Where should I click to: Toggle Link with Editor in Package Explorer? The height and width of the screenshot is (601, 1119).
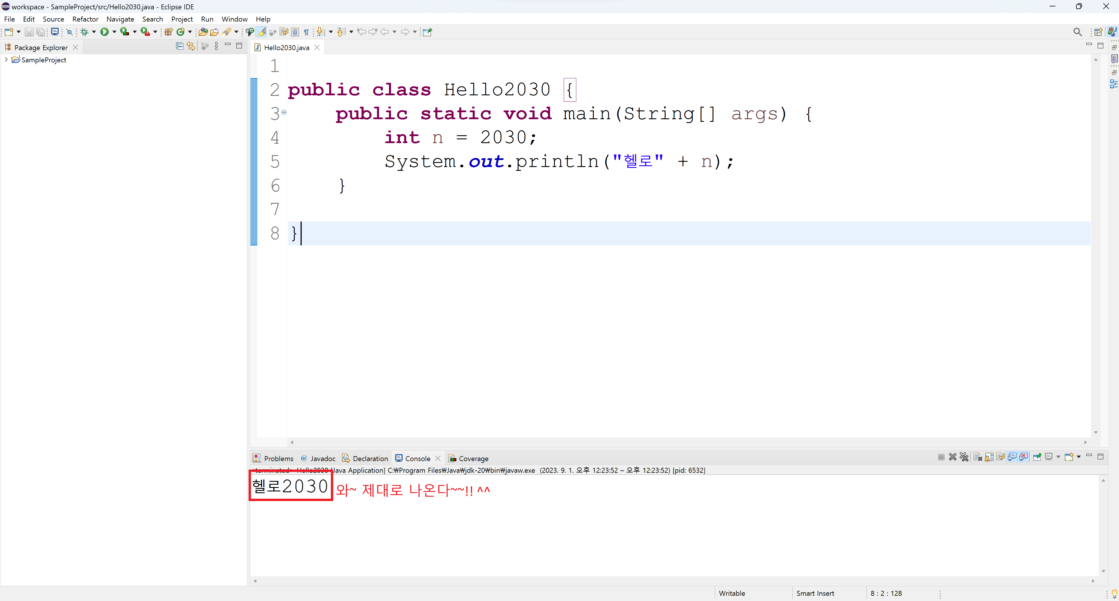[x=191, y=46]
